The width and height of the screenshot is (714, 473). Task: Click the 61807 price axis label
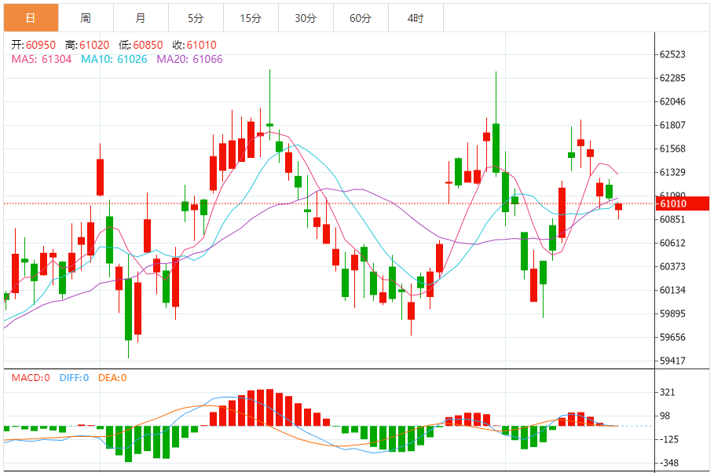click(672, 125)
